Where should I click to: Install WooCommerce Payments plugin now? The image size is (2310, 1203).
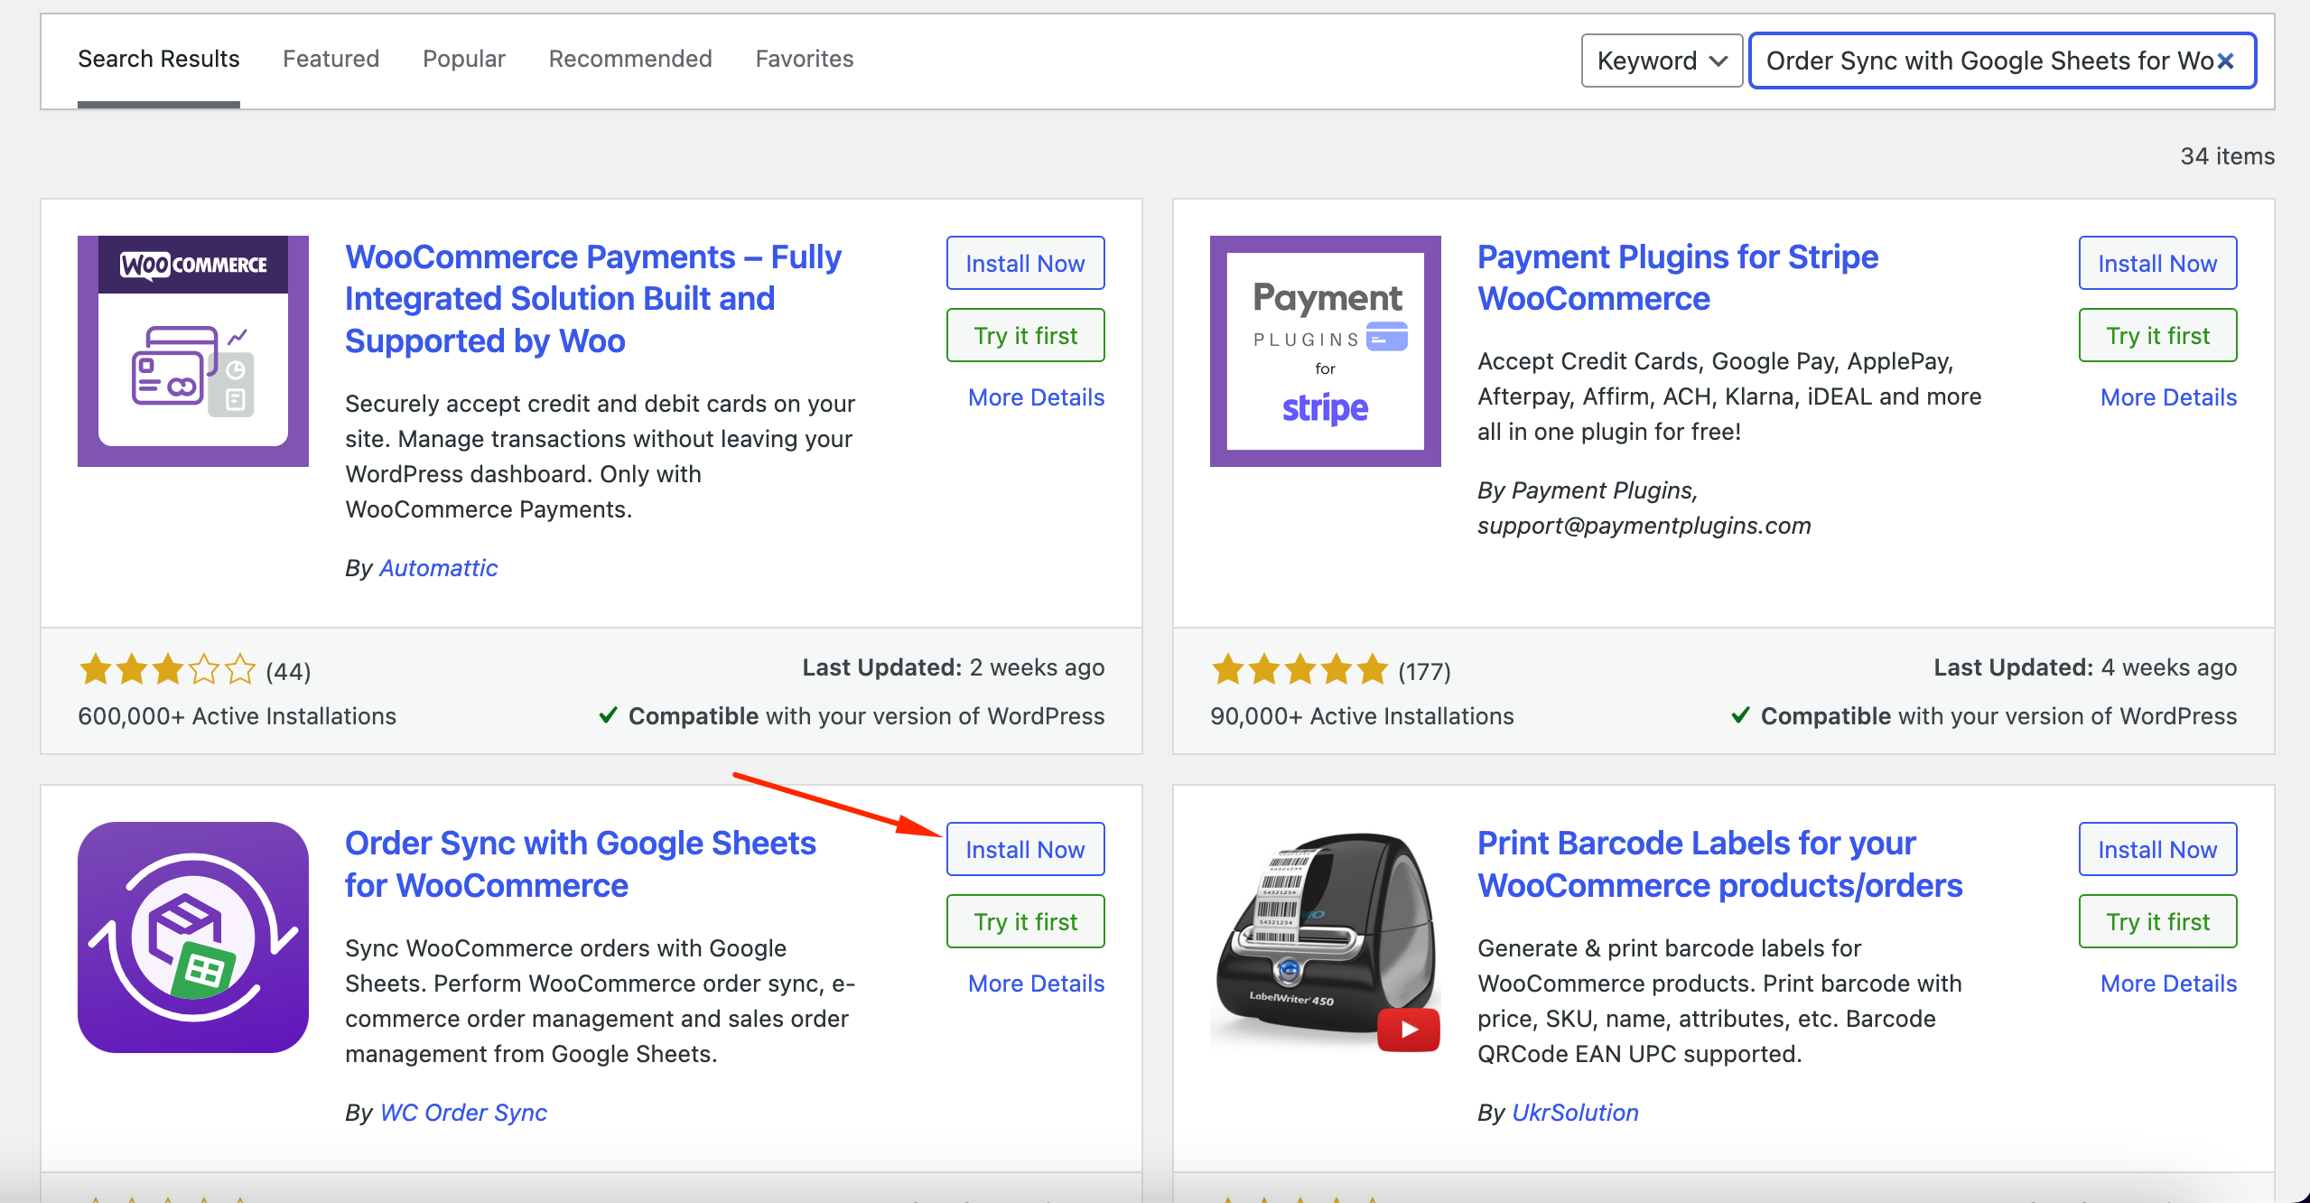1026,264
